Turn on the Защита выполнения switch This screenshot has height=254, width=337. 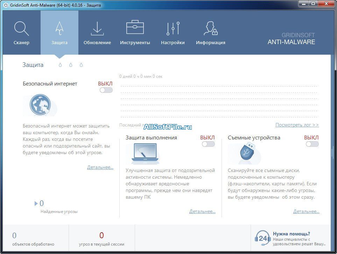[x=208, y=144]
